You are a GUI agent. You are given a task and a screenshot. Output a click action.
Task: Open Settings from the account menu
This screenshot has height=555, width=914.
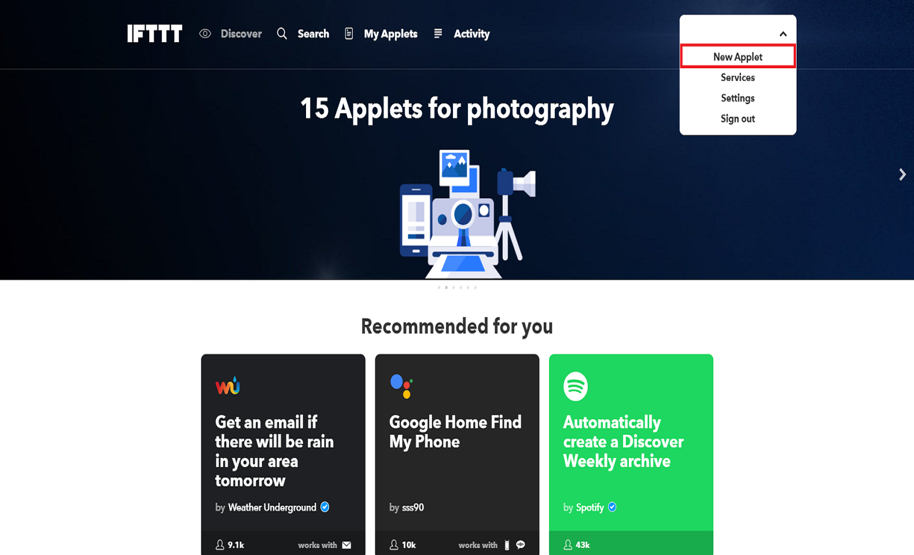738,98
